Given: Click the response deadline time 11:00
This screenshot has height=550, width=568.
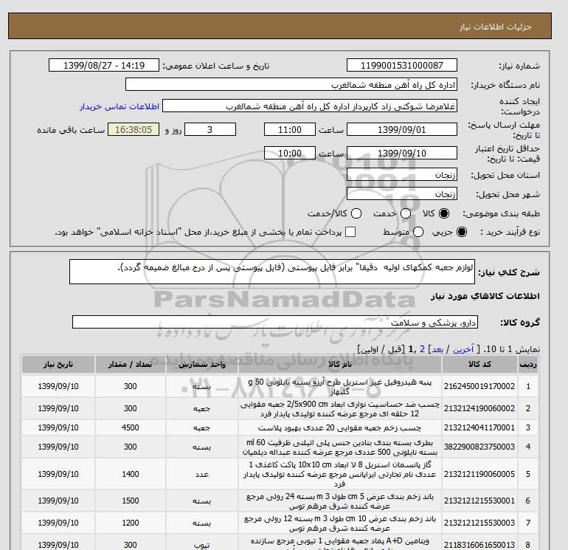Looking at the screenshot, I should (x=290, y=129).
